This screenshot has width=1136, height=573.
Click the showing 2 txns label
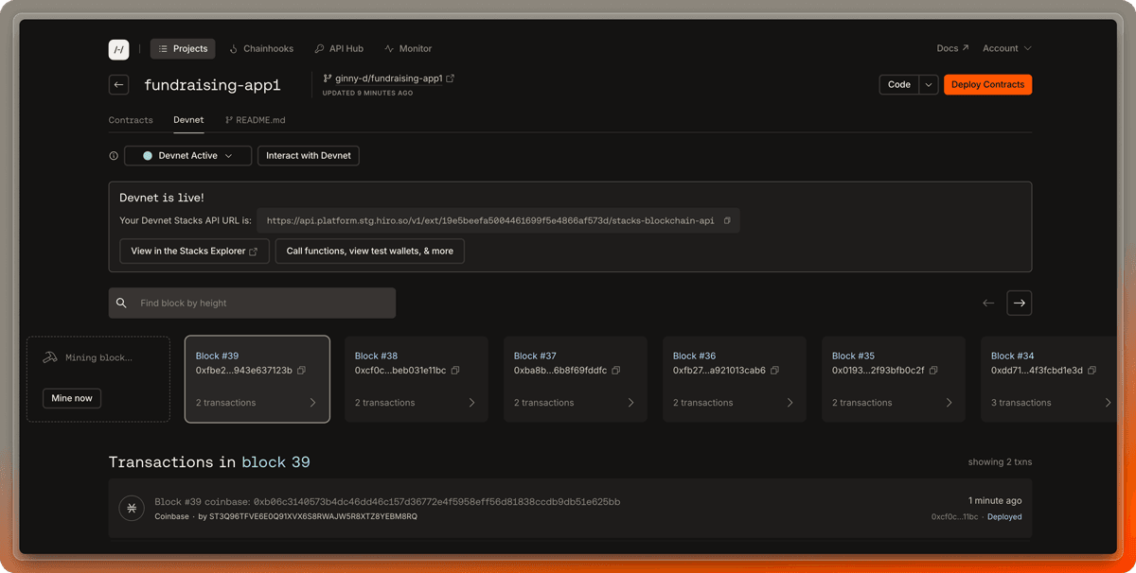click(1000, 462)
